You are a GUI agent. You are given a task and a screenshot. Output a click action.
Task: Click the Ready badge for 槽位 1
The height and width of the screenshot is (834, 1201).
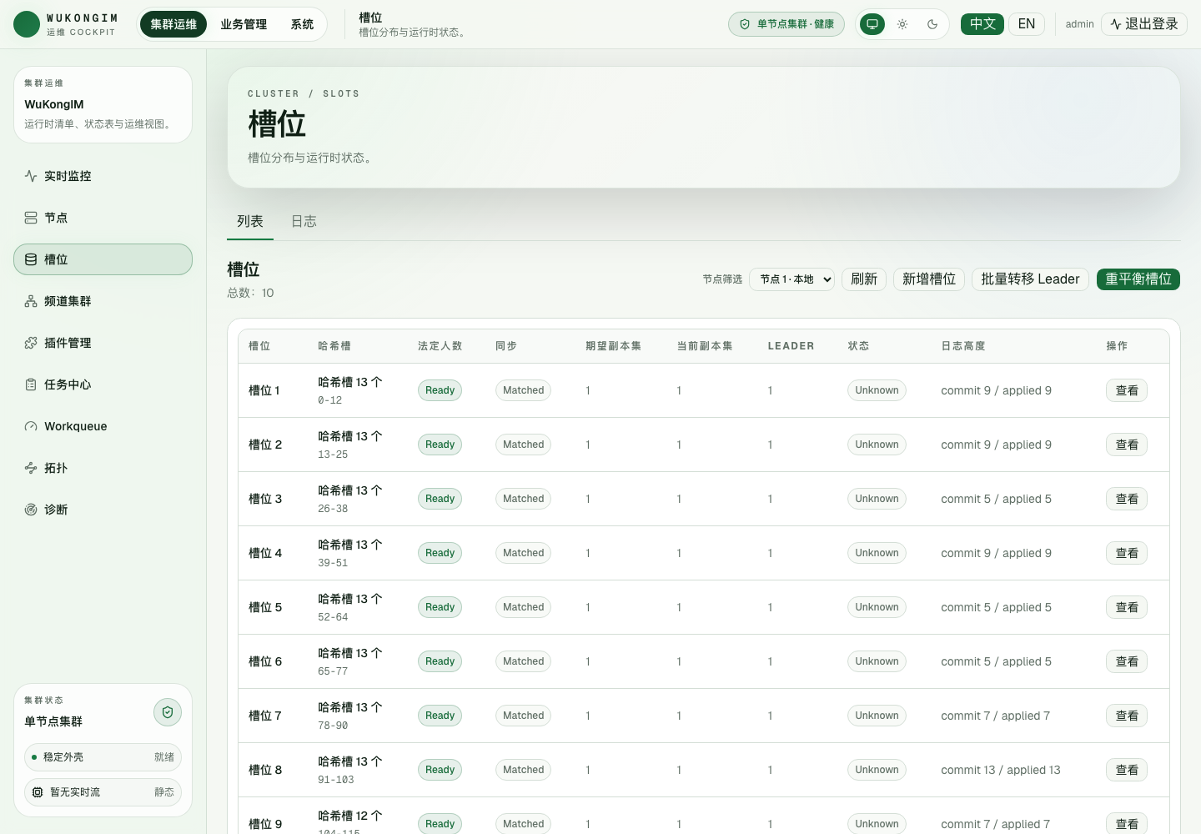point(440,390)
